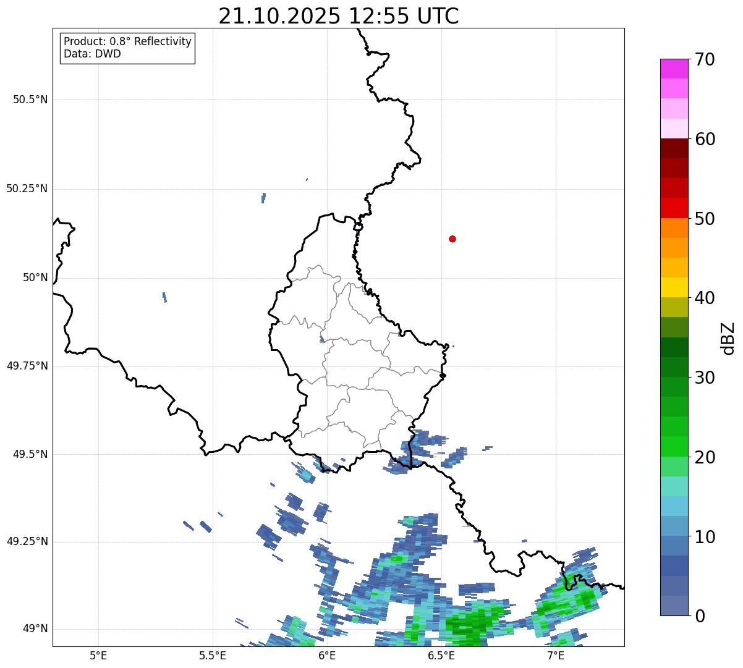Viewport: 743px width, 668px height.
Task: Click the magenta swatch at top of colorbar
Action: [x=674, y=69]
